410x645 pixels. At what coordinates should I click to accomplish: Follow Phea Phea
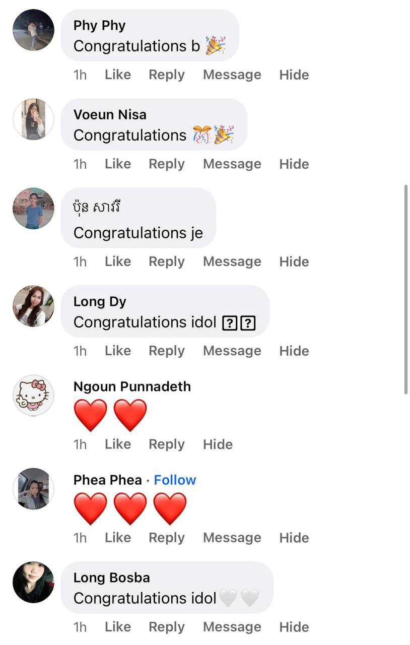pos(175,480)
